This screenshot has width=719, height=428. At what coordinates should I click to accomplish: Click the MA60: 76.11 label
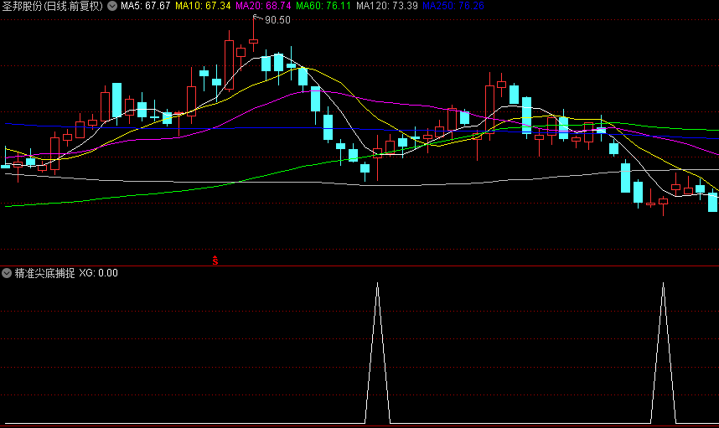coord(323,6)
